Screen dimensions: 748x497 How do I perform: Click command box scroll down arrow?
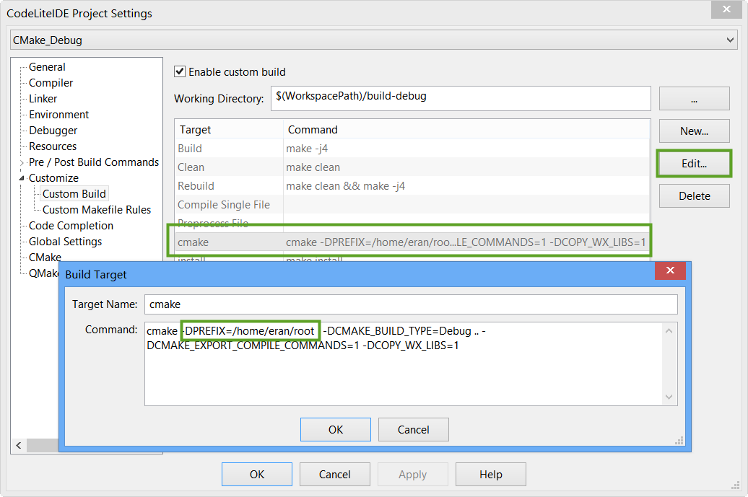tap(669, 397)
